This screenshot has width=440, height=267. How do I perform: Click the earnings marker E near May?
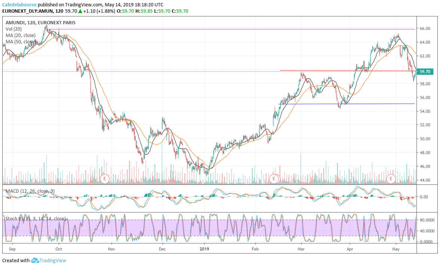click(391, 178)
